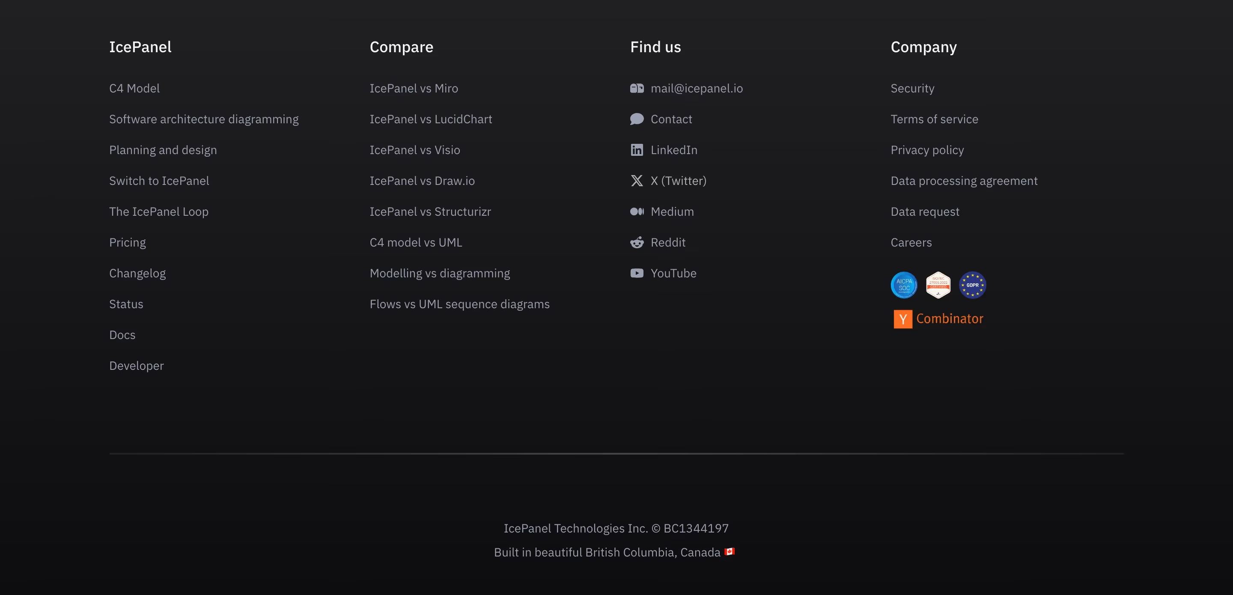Click the ISO/IEC 27001 certification badge
Viewport: 1233px width, 595px height.
point(938,285)
